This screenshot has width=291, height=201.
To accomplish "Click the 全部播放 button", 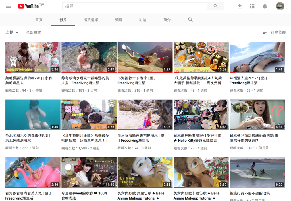I will coord(34,33).
